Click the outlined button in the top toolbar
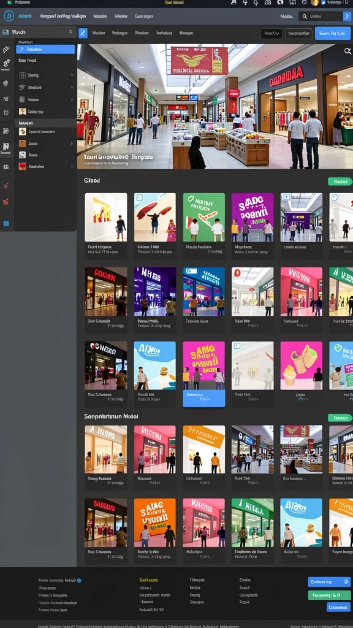353x628 pixels. (298, 34)
